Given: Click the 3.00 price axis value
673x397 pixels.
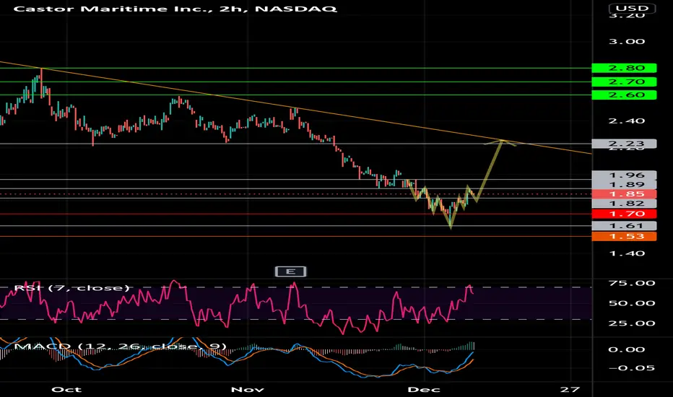Looking at the screenshot, I should point(627,42).
